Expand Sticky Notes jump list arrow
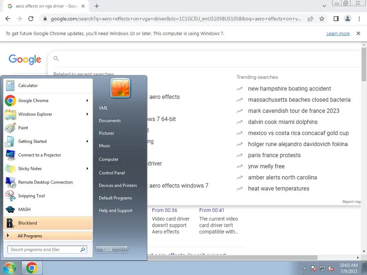This screenshot has height=275, width=367. [x=87, y=168]
